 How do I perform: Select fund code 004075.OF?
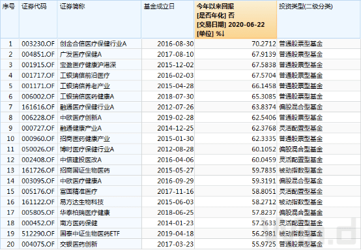click(x=38, y=244)
